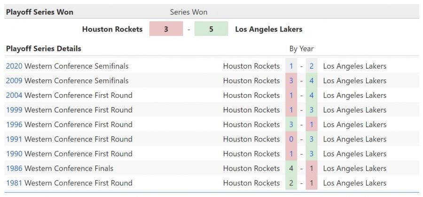The image size is (423, 197).
Task: Select the 1996 year link
Action: [14, 124]
